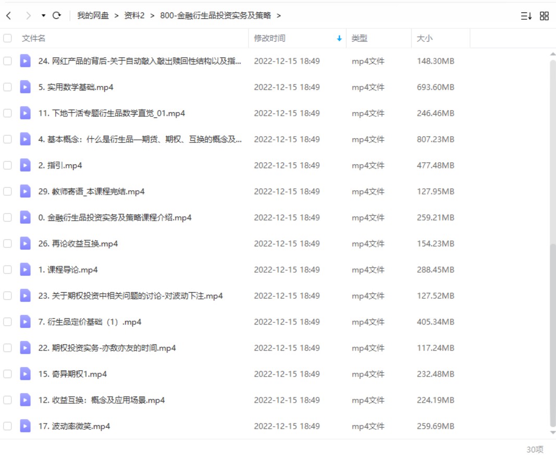Check the box for 24. 网红产品的背后 file
The width and height of the screenshot is (556, 459).
pos(7,61)
